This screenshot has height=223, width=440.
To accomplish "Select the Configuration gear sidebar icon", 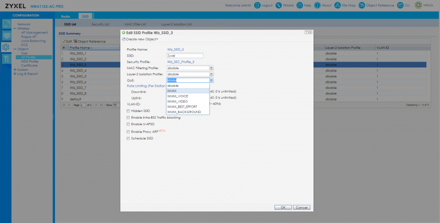I will pos(6,47).
